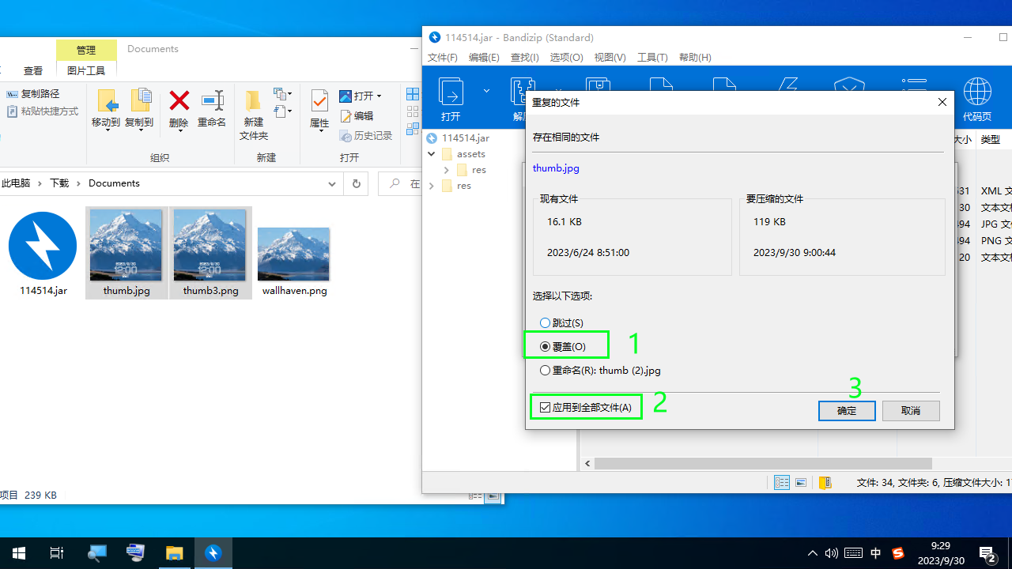Toggle the 应用到全部文件(A) checkbox

tap(546, 408)
